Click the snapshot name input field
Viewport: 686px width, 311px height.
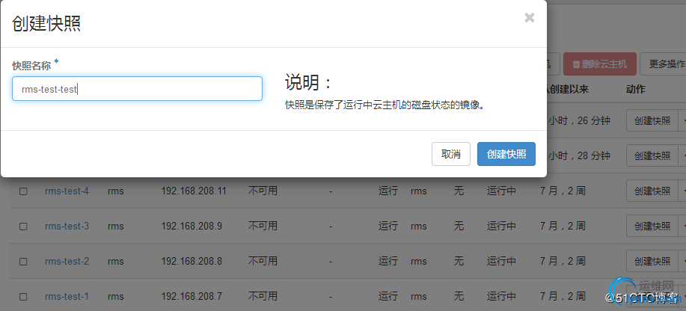point(137,89)
